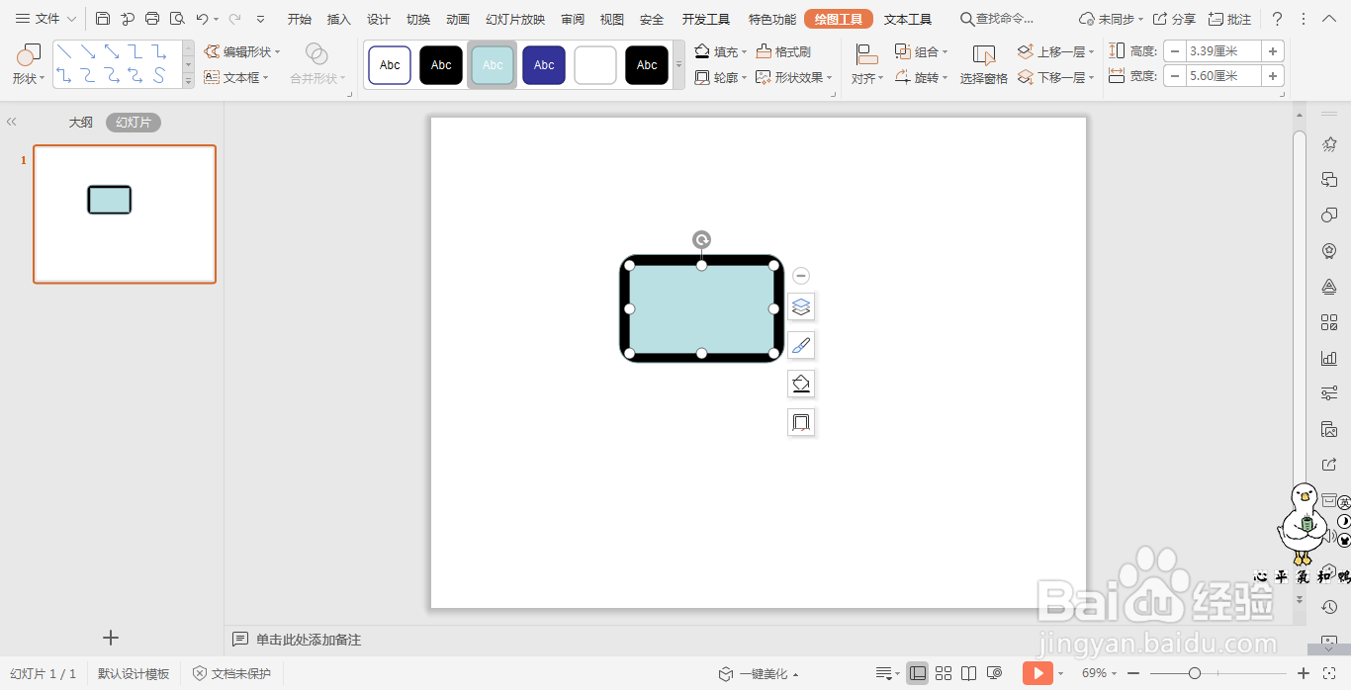Toggle normal view in status bar
This screenshot has width=1351, height=690.
(x=918, y=673)
